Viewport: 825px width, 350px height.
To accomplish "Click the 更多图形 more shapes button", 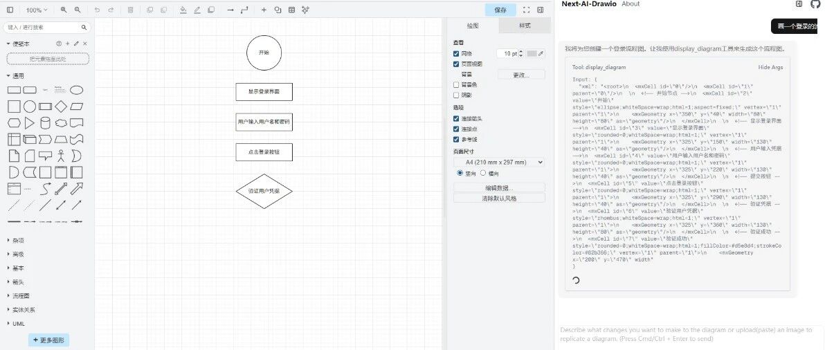I will (x=49, y=340).
